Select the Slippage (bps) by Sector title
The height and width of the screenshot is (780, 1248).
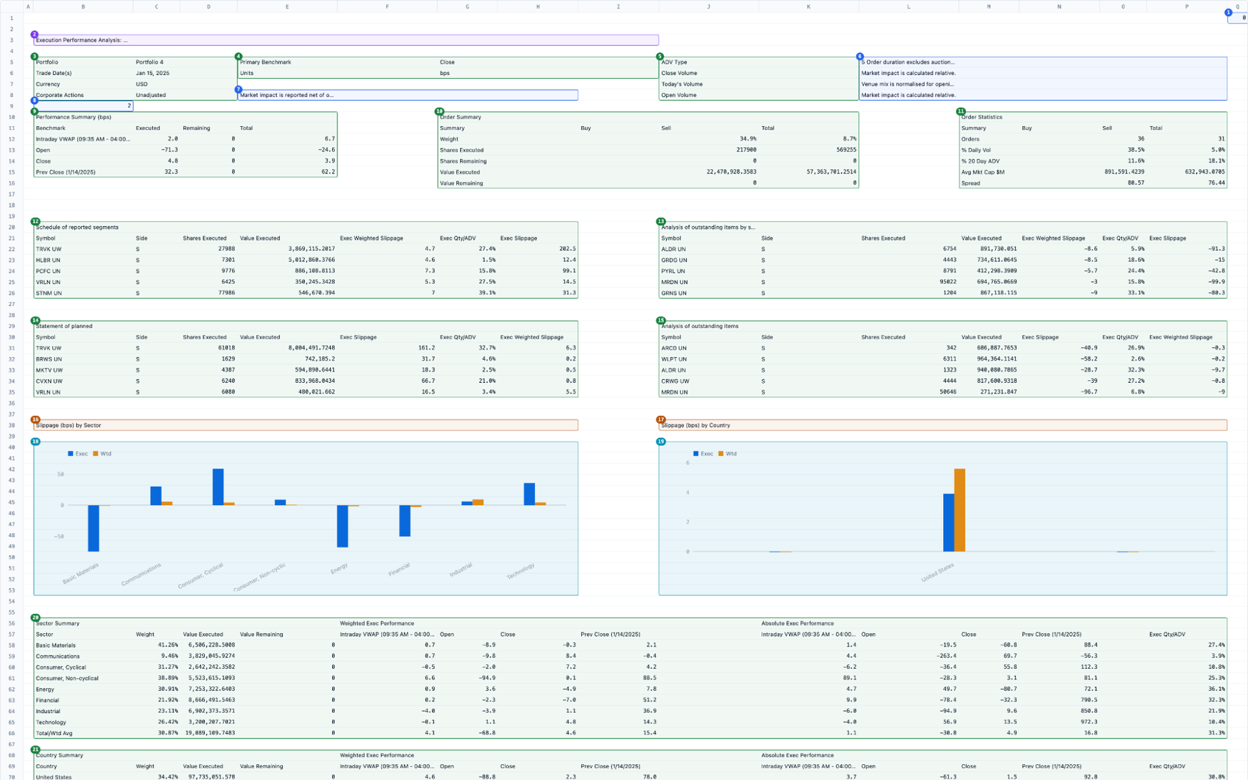305,426
